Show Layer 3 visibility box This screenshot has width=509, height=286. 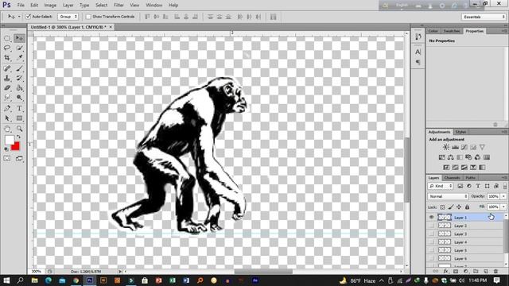(x=431, y=234)
